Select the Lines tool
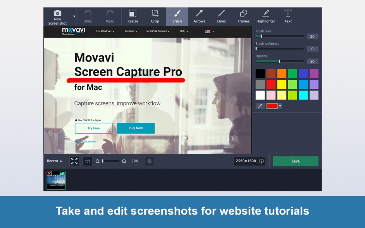Viewport: 365px width, 228px height. [221, 17]
